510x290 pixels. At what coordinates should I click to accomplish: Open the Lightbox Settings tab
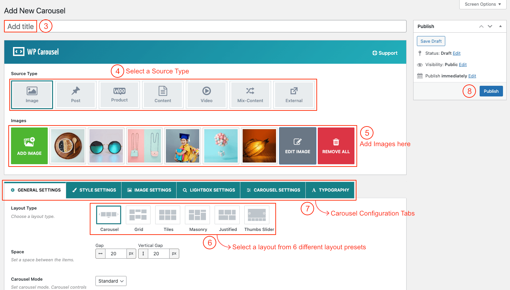[209, 190]
